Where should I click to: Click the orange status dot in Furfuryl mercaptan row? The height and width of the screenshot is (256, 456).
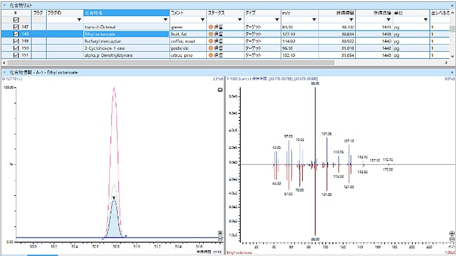(211, 41)
